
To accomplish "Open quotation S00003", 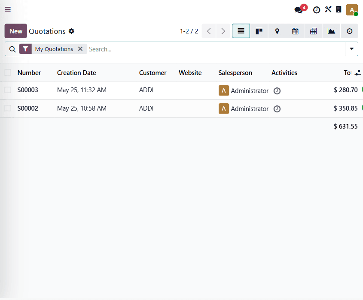I will point(28,90).
